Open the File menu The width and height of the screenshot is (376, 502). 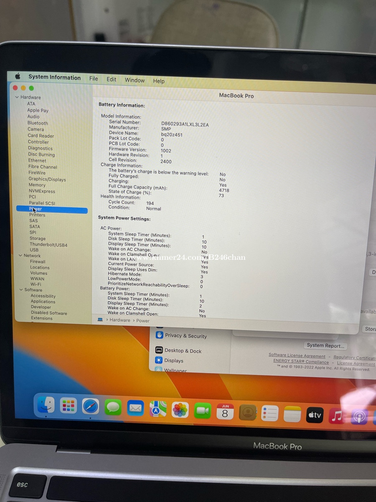(x=94, y=79)
